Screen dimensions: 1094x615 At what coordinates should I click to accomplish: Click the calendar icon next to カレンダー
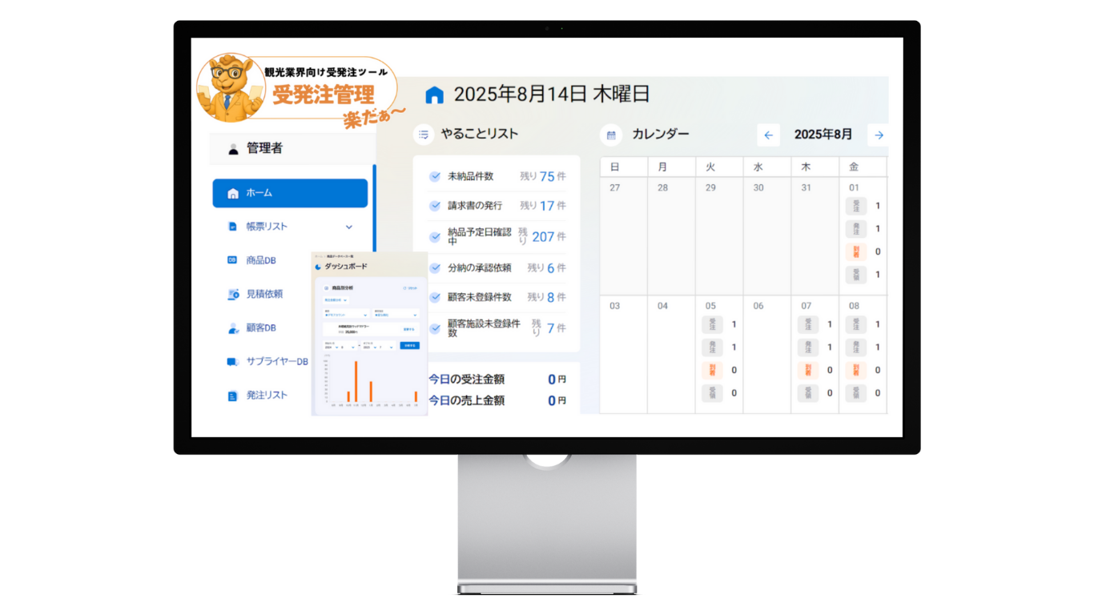point(611,135)
